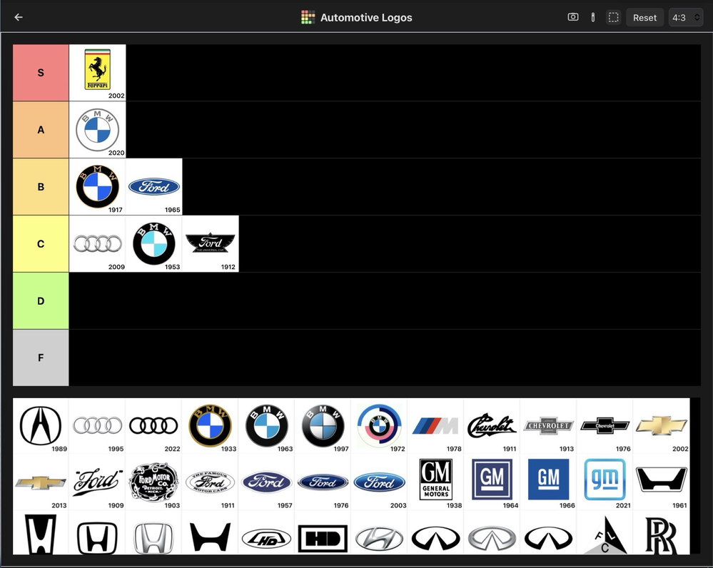Toggle the dashed selection frame button
The width and height of the screenshot is (713, 568).
pyautogui.click(x=613, y=17)
